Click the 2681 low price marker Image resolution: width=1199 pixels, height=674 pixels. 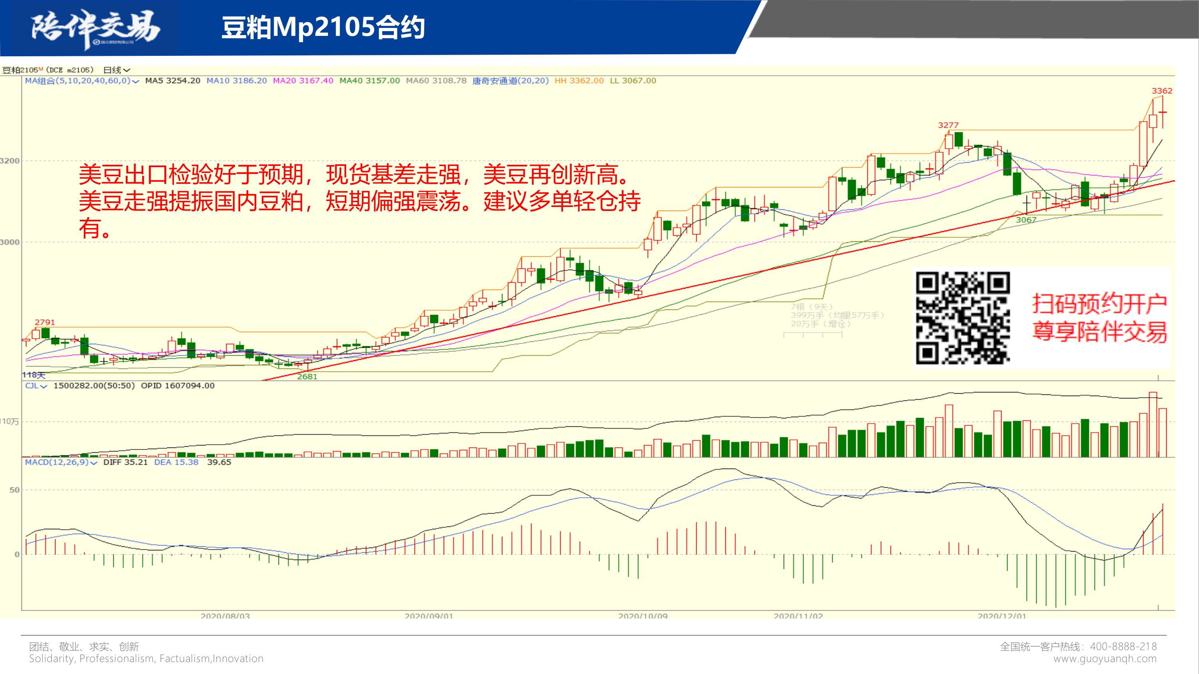[307, 377]
